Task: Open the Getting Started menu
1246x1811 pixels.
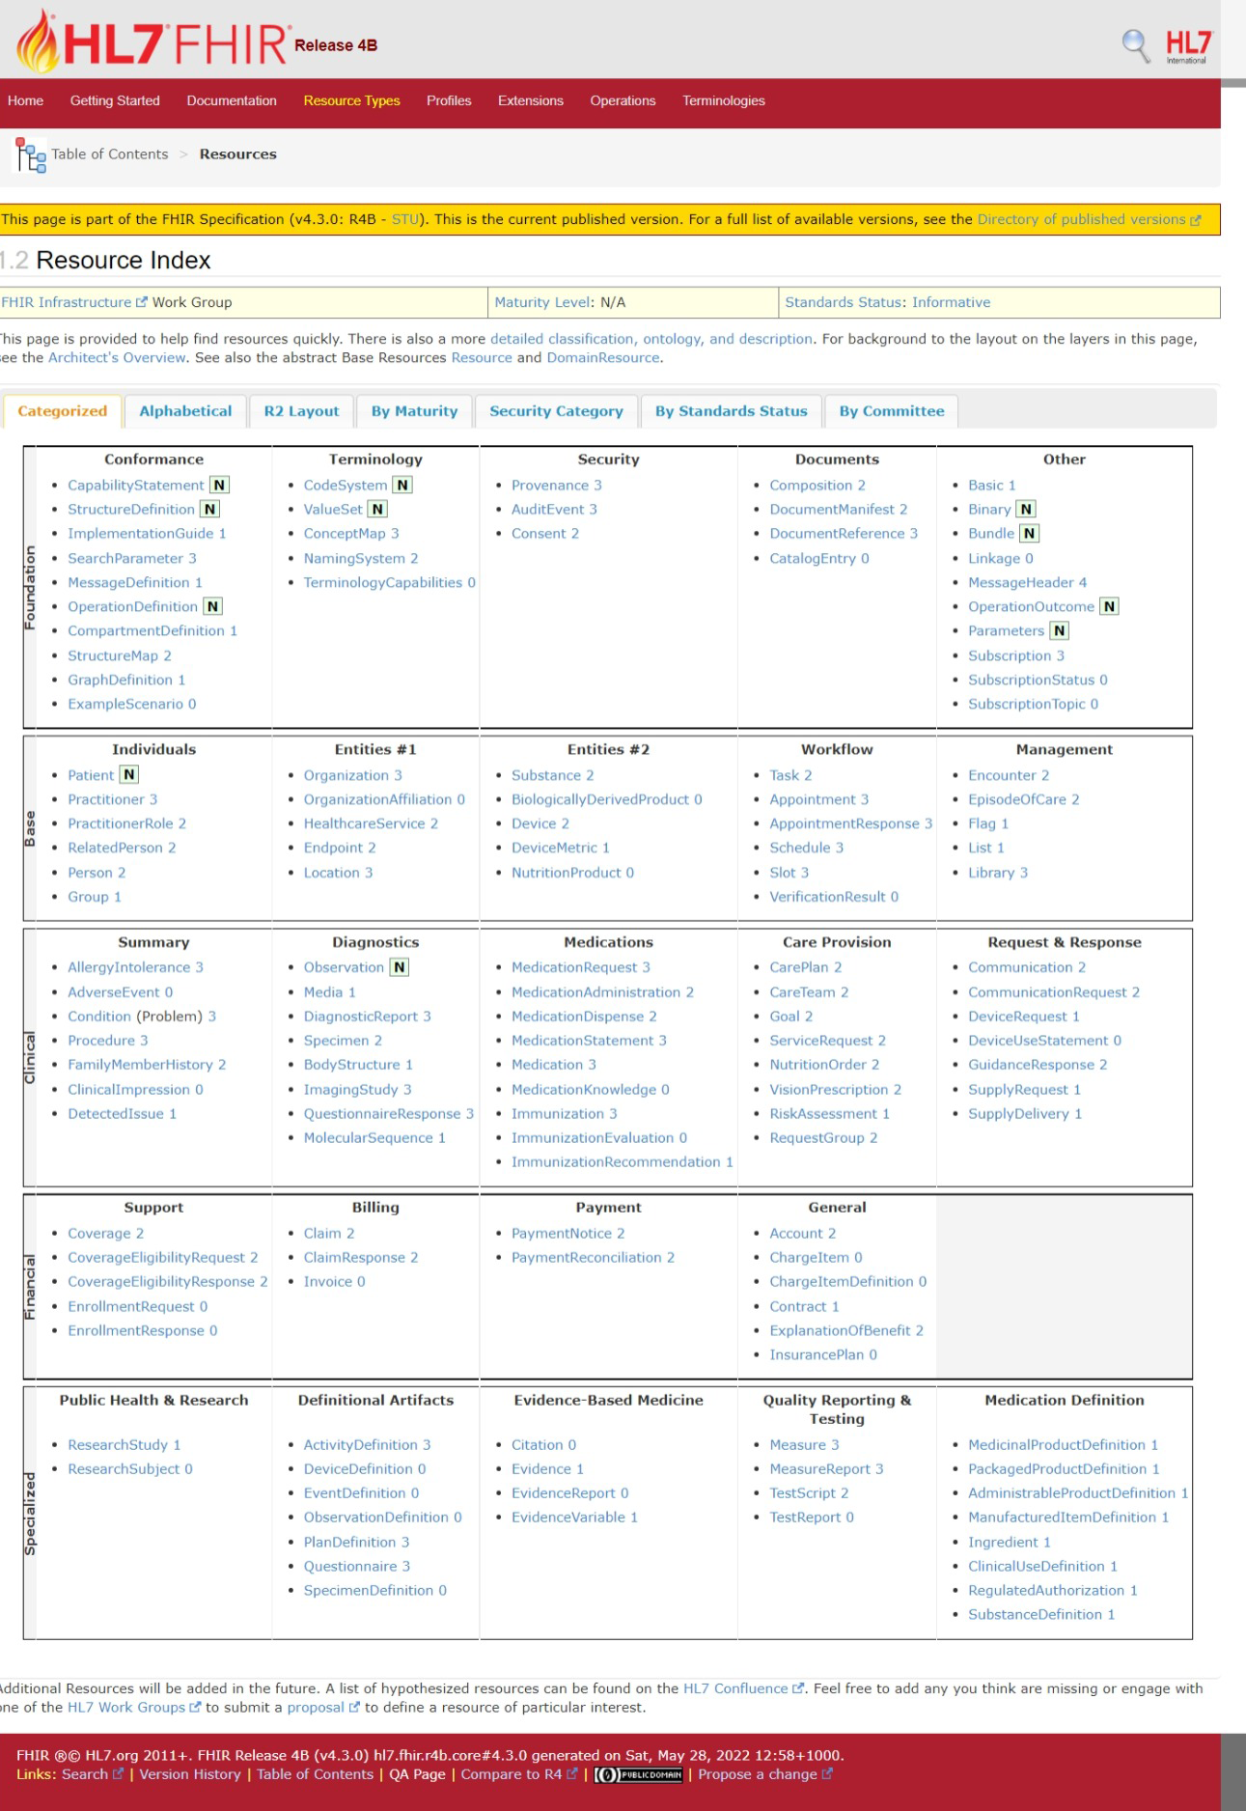Action: [x=115, y=100]
